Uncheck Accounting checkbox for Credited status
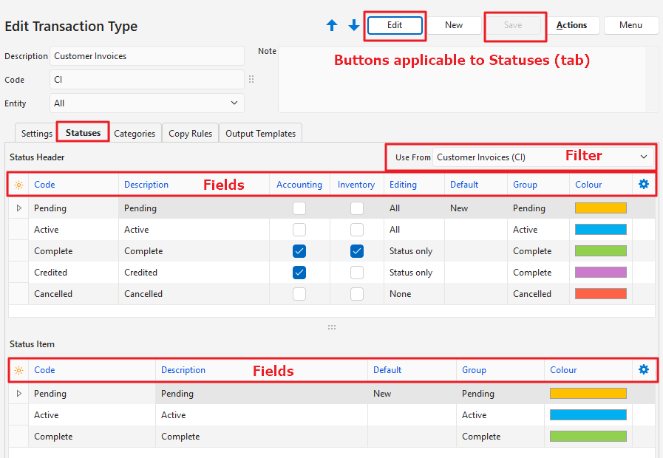Image resolution: width=663 pixels, height=458 pixels. click(299, 273)
